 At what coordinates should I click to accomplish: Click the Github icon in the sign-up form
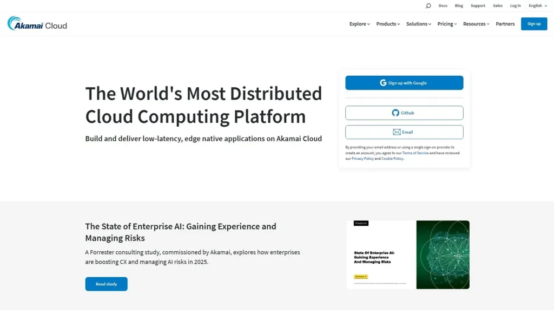pyautogui.click(x=394, y=113)
